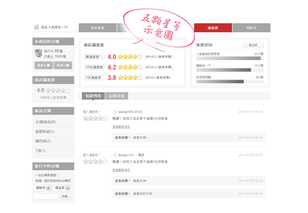Click the grey stars under sidebar 商店滿意度
The height and width of the screenshot is (213, 308).
click(58, 90)
